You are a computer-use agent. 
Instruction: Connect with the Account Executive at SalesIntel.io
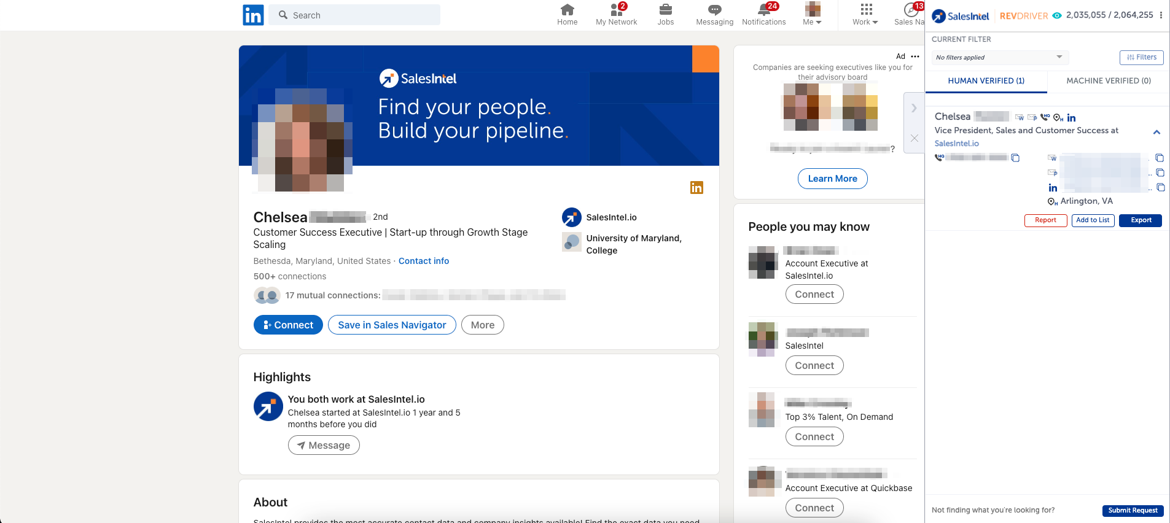point(814,294)
